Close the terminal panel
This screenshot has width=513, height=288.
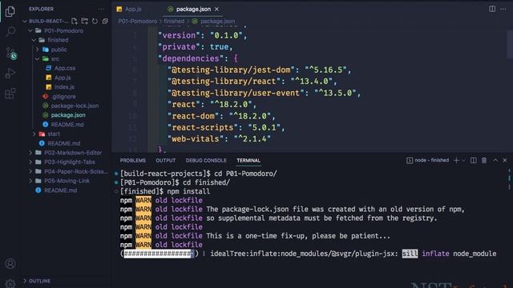tap(505, 160)
